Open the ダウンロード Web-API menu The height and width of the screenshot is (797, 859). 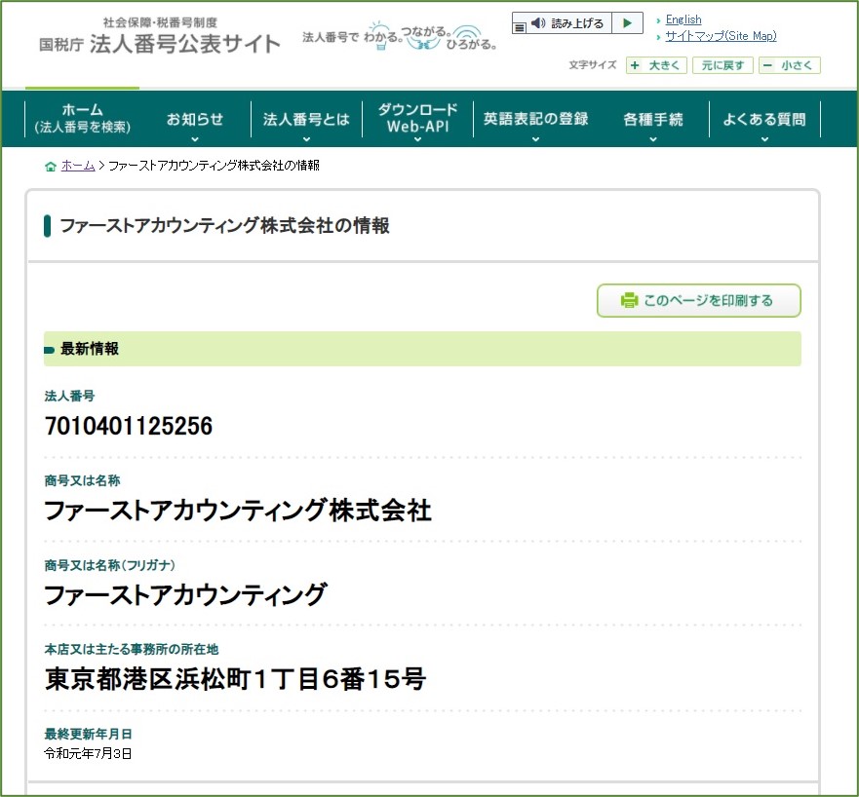[x=417, y=118]
